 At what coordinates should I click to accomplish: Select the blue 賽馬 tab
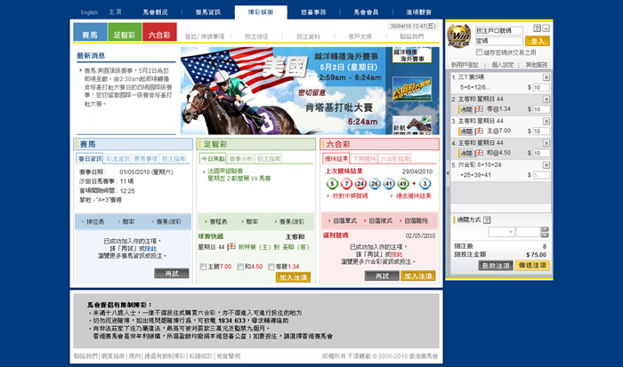click(90, 32)
